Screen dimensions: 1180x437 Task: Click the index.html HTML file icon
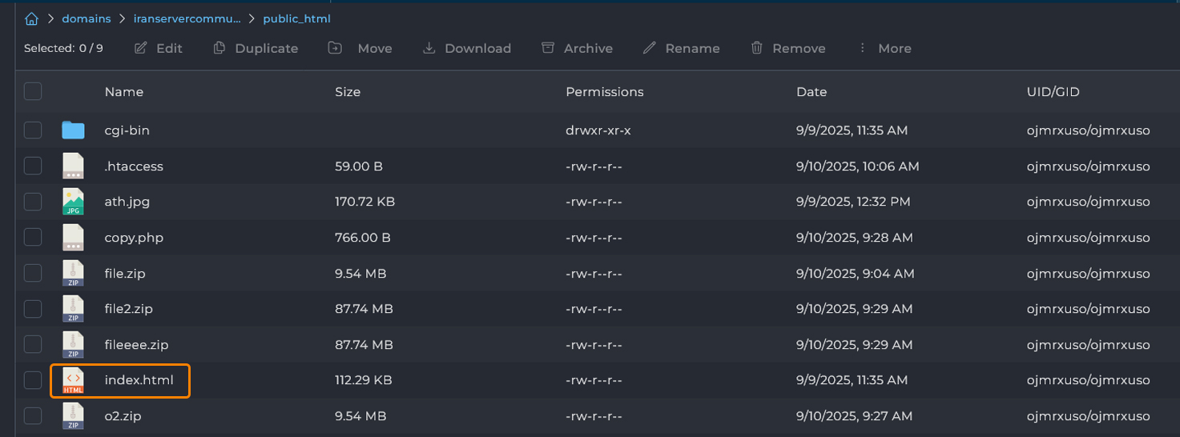(x=73, y=380)
